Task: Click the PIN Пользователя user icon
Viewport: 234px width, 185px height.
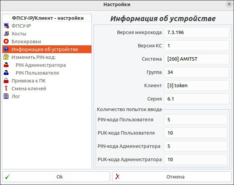Action: tap(6, 73)
